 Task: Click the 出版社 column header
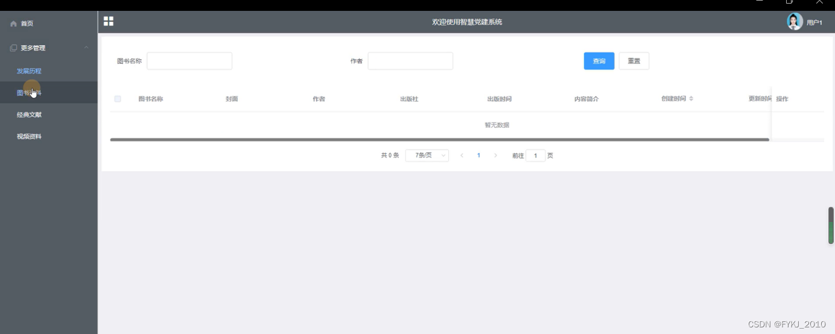click(409, 99)
